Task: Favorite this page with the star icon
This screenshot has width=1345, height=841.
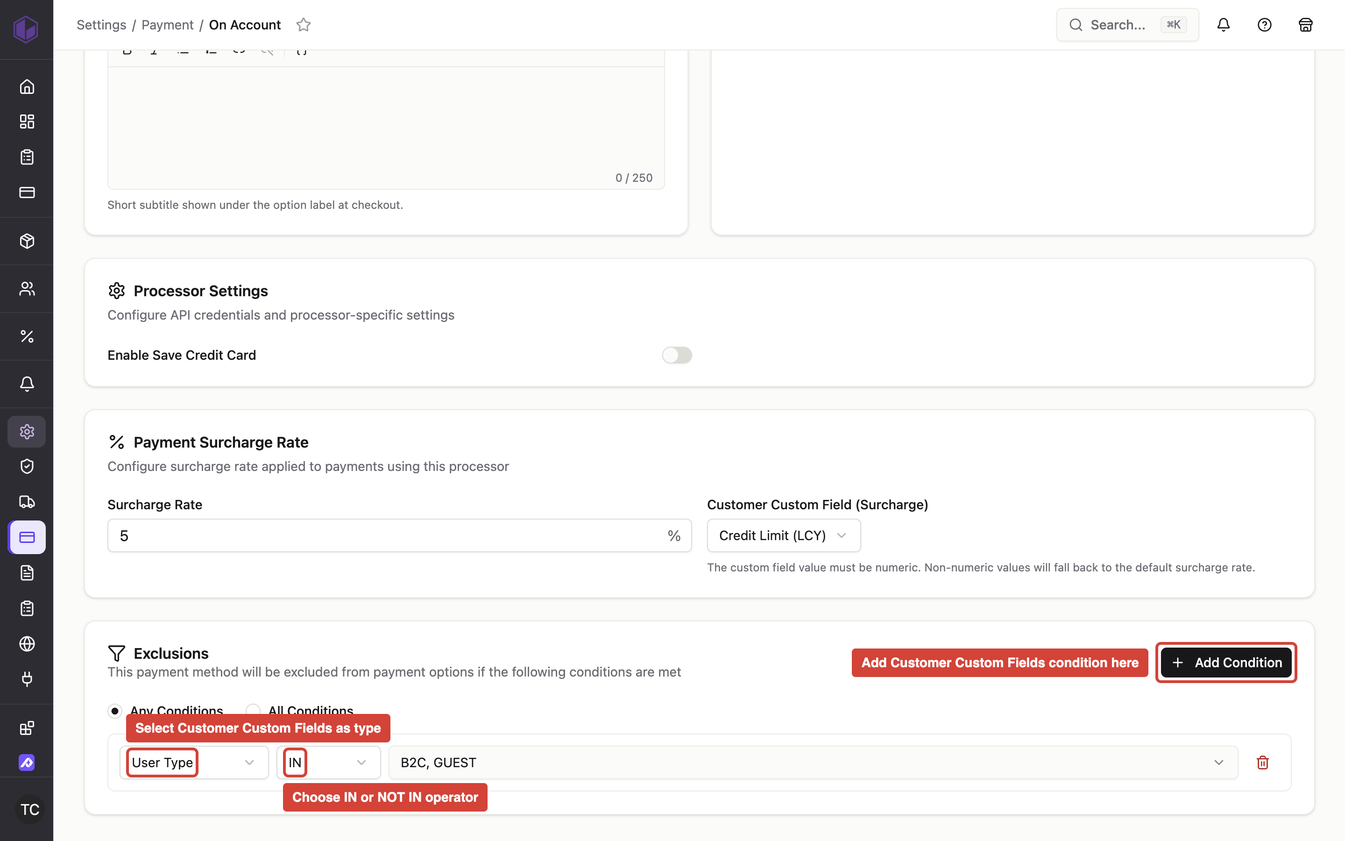Action: click(304, 24)
